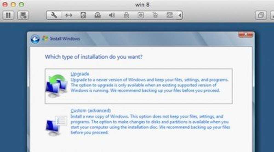The image size is (274, 152).
Task: Click the CD/DVD drive icon
Action: tap(98, 15)
